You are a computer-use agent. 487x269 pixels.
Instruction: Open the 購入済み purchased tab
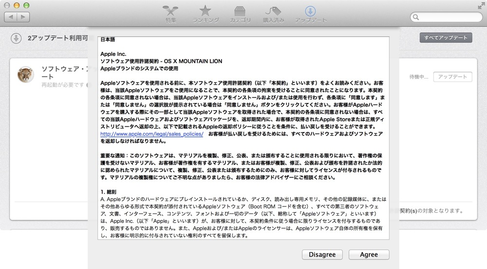tap(273, 14)
